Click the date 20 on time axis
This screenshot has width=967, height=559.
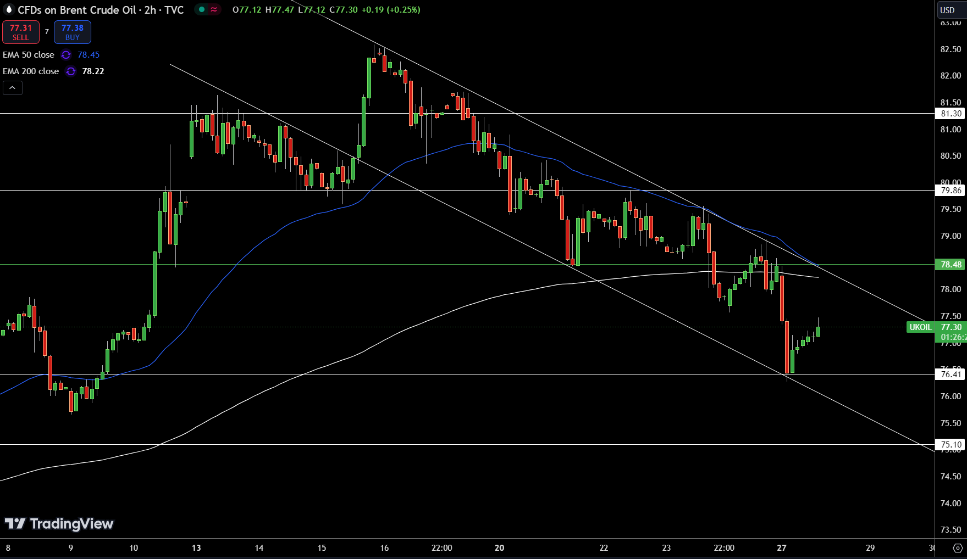click(x=499, y=548)
